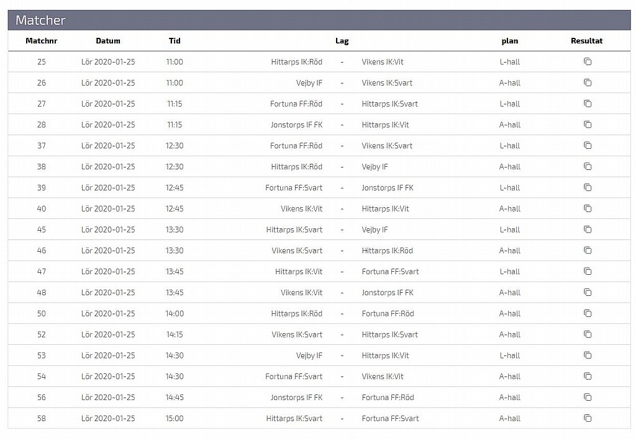Open result icon for match 45

[x=588, y=229]
